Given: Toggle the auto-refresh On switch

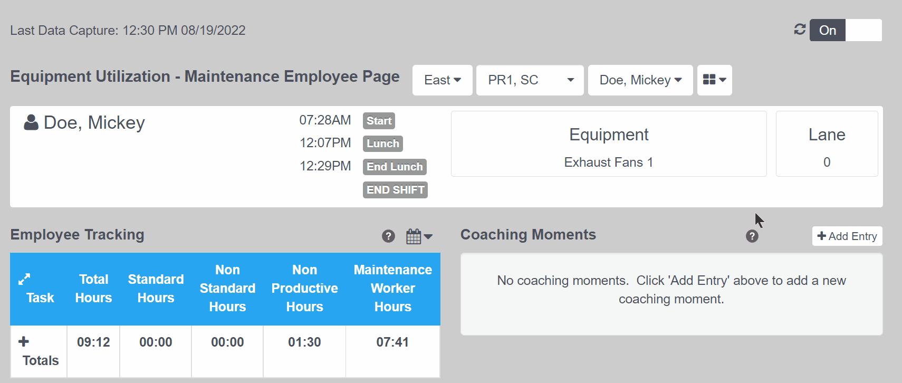Looking at the screenshot, I should pos(846,30).
